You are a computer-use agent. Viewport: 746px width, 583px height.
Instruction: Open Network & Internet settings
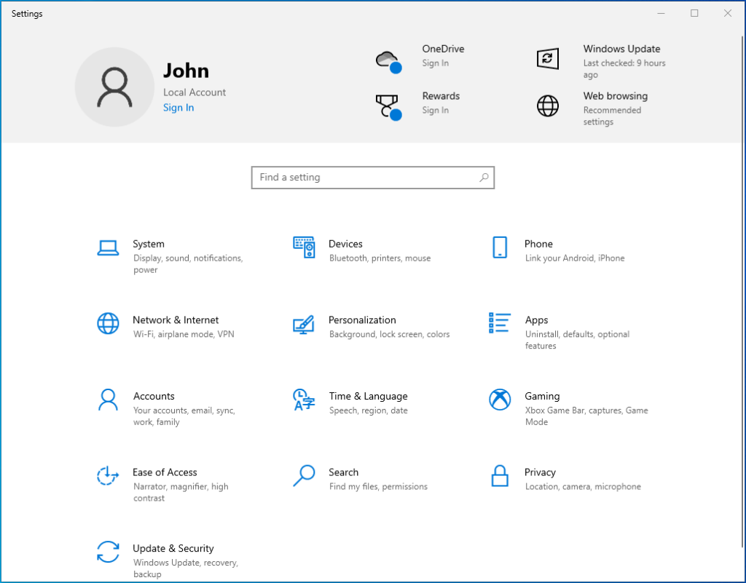(x=175, y=324)
